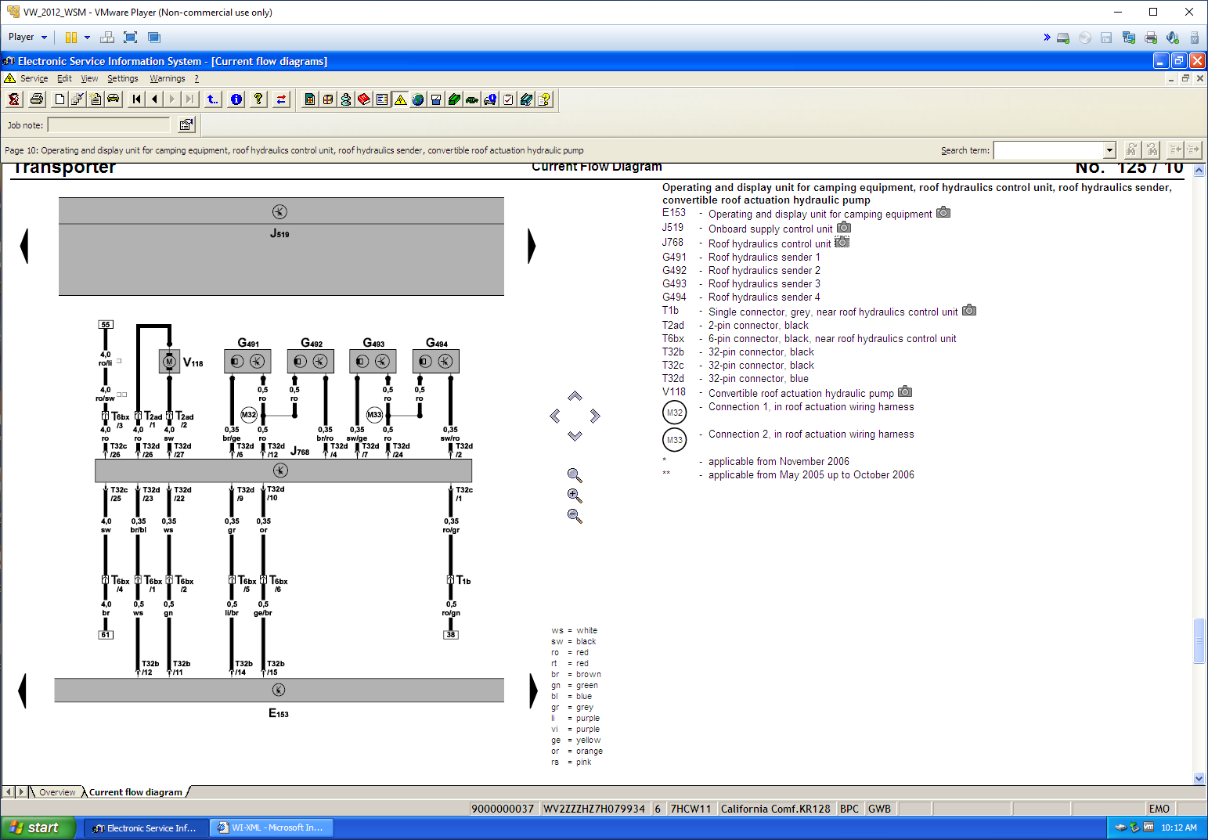Toggle the yellow warning triangle current flow button

click(400, 99)
